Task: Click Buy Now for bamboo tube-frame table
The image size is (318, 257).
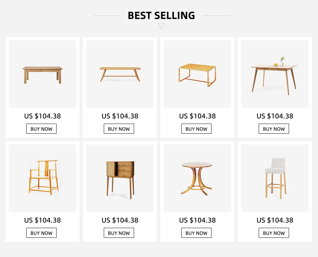Action: click(196, 129)
